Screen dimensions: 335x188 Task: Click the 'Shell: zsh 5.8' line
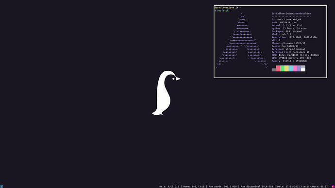pyautogui.click(x=282, y=34)
